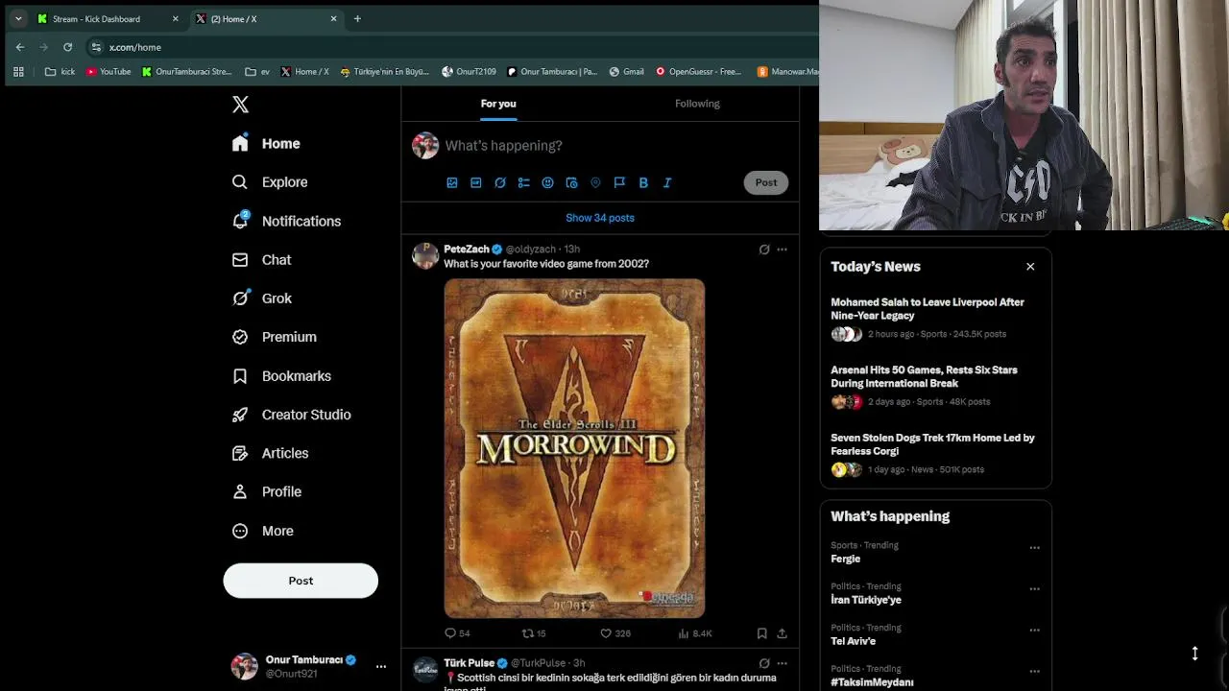Click the flag icon in composer toolbar
Screen dimensions: 1229x691
click(x=619, y=182)
